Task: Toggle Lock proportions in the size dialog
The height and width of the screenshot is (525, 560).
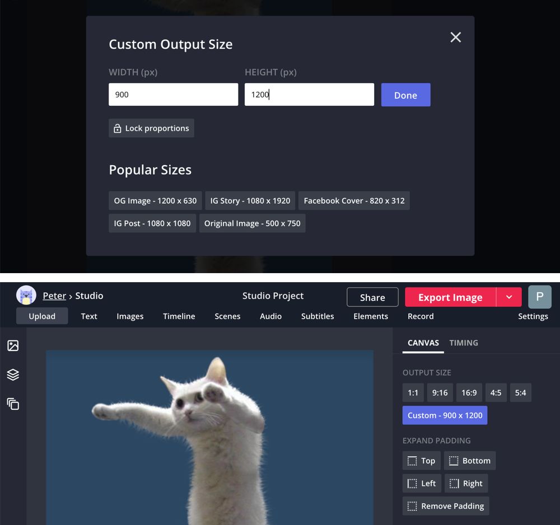Action: 151,128
